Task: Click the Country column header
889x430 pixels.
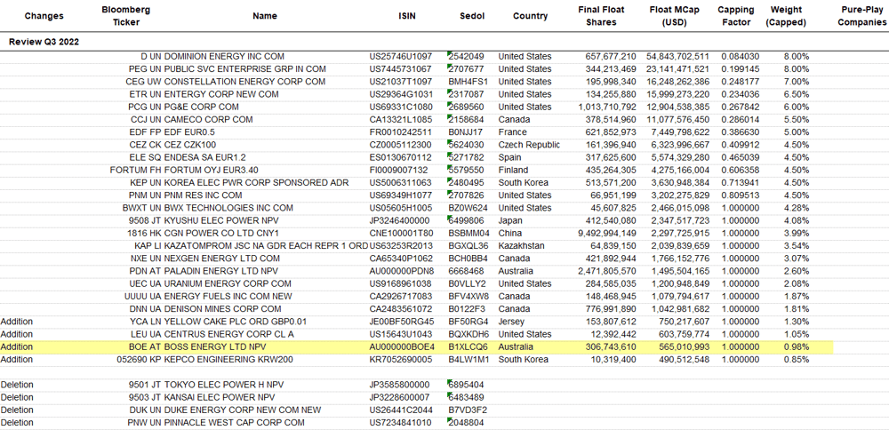Action: pos(530,16)
